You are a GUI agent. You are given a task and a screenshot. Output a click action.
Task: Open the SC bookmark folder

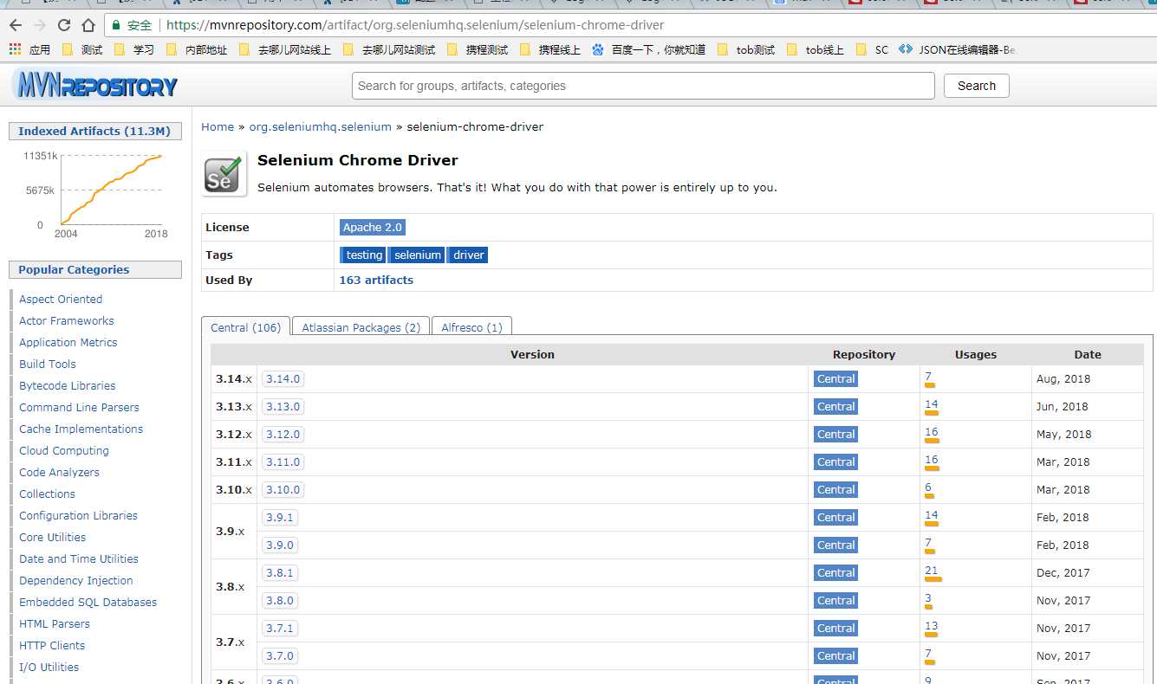[873, 49]
